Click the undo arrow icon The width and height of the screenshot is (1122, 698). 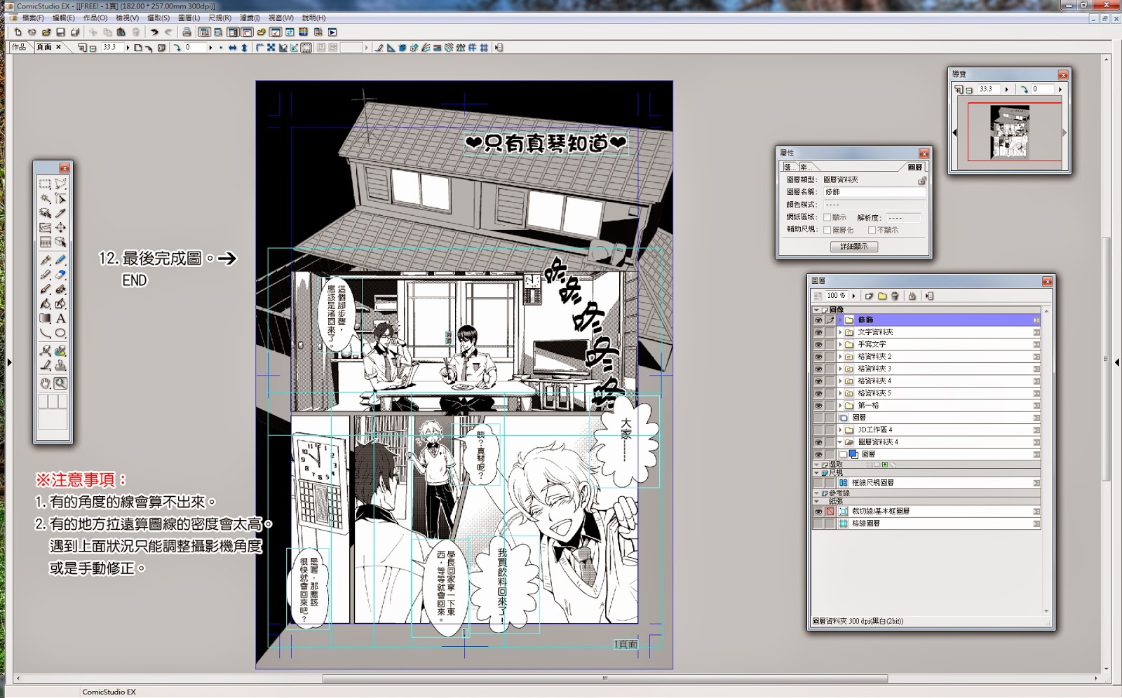tap(154, 32)
